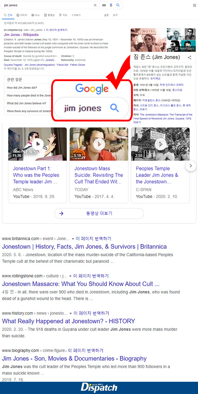Expand dropdown arrow next to britannica.com URL
This screenshot has height=394, width=198.
click(x=73, y=239)
